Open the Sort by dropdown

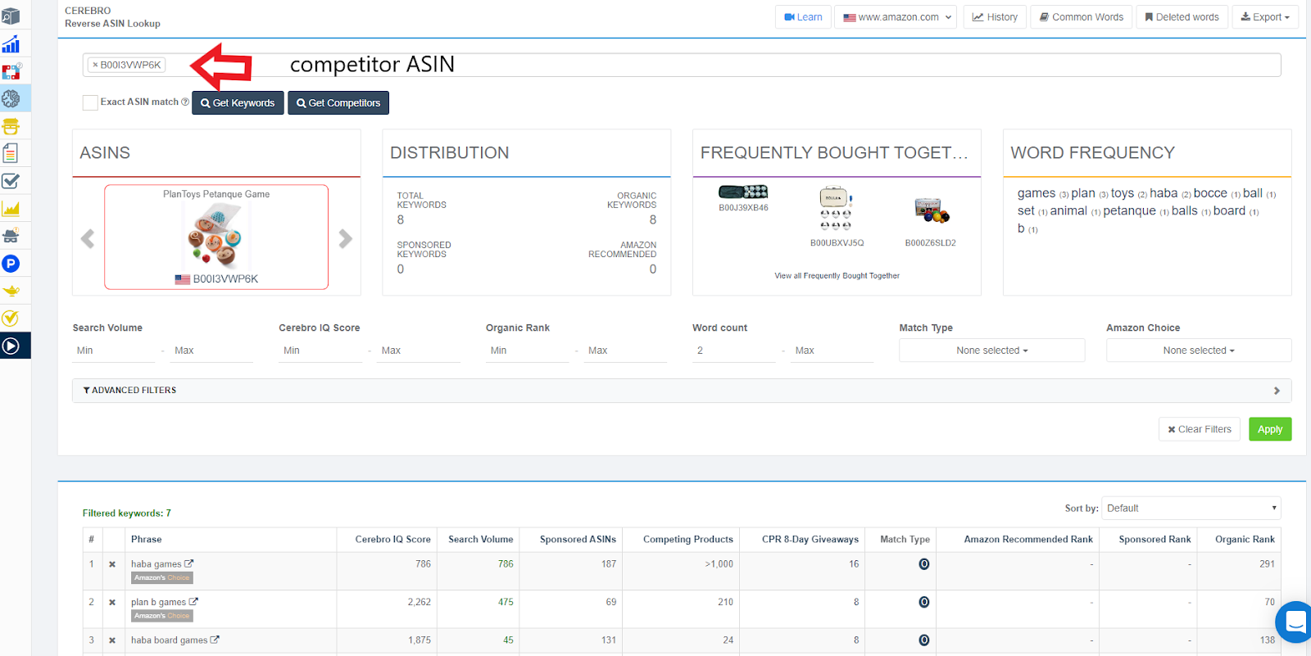[x=1191, y=509]
